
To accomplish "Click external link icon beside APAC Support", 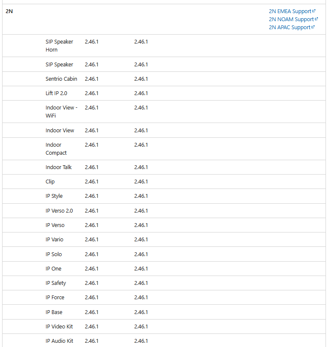I will click(x=313, y=27).
